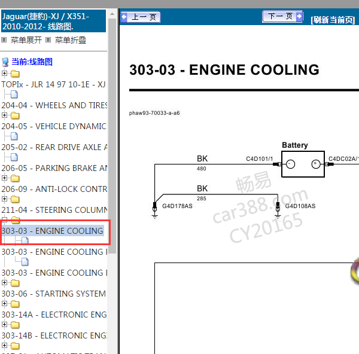The image size is (359, 354).
Task: Click the sidebar vertical scrollbar thumb
Action: click(112, 136)
